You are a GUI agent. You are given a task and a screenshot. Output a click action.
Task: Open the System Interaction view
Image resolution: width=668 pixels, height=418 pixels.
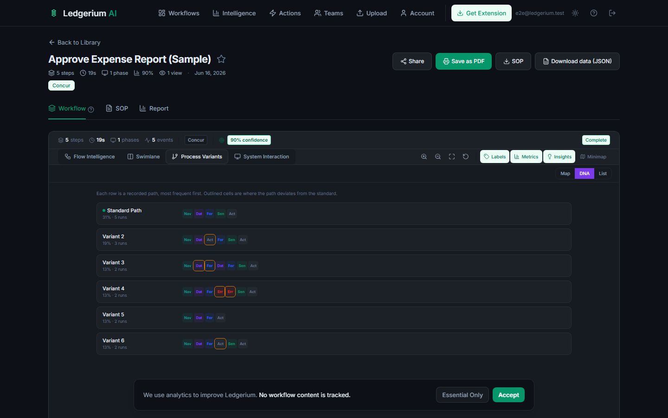[262, 157]
